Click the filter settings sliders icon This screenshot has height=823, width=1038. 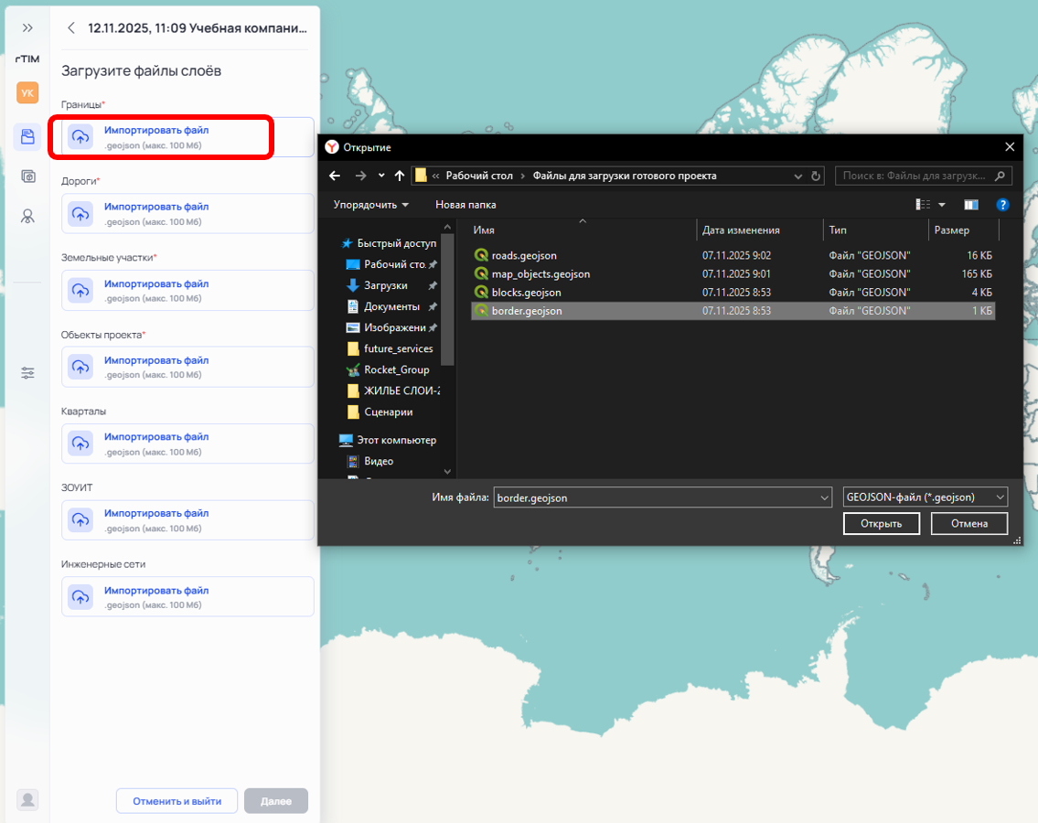coord(27,373)
